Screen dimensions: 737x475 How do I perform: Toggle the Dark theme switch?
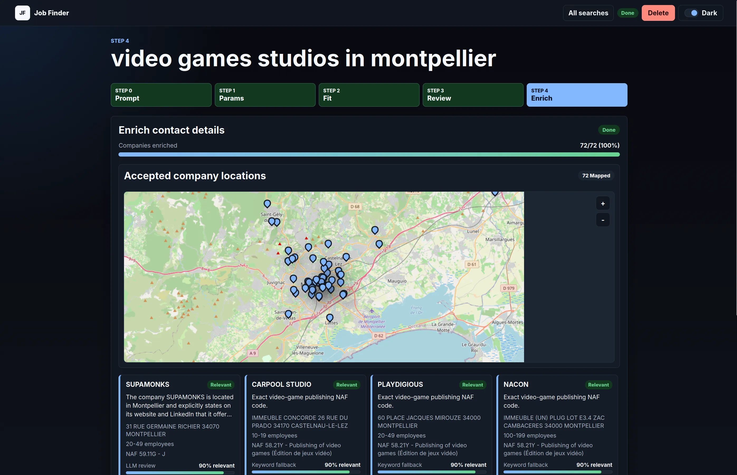click(x=691, y=13)
